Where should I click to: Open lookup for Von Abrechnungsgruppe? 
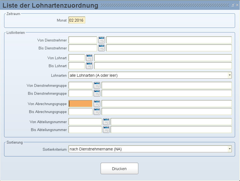click(97, 104)
